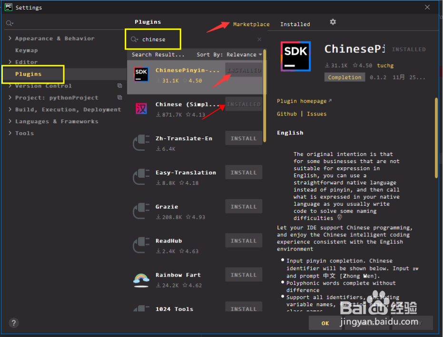Install the Zh-Translate-En plugin
Screen dimensions: 443x337
point(244,138)
